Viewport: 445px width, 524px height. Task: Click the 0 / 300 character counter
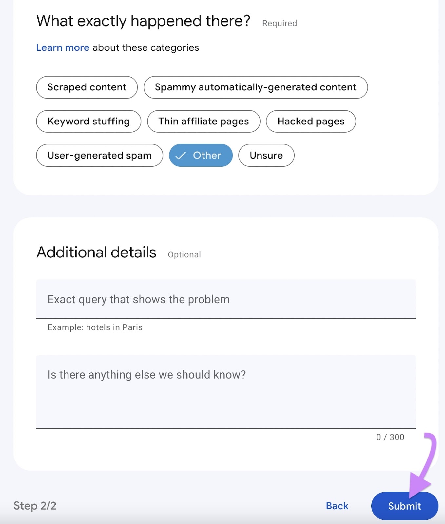[389, 437]
